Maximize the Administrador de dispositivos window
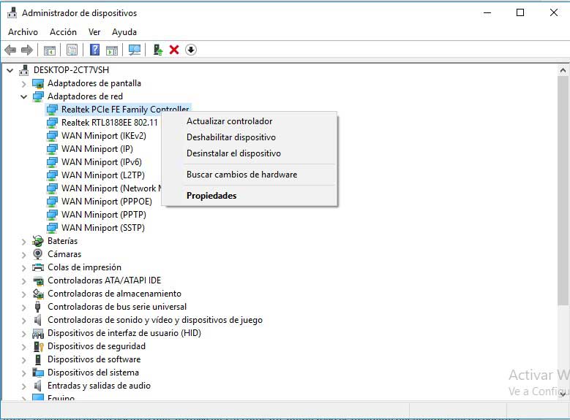The width and height of the screenshot is (570, 420). pyautogui.click(x=520, y=12)
